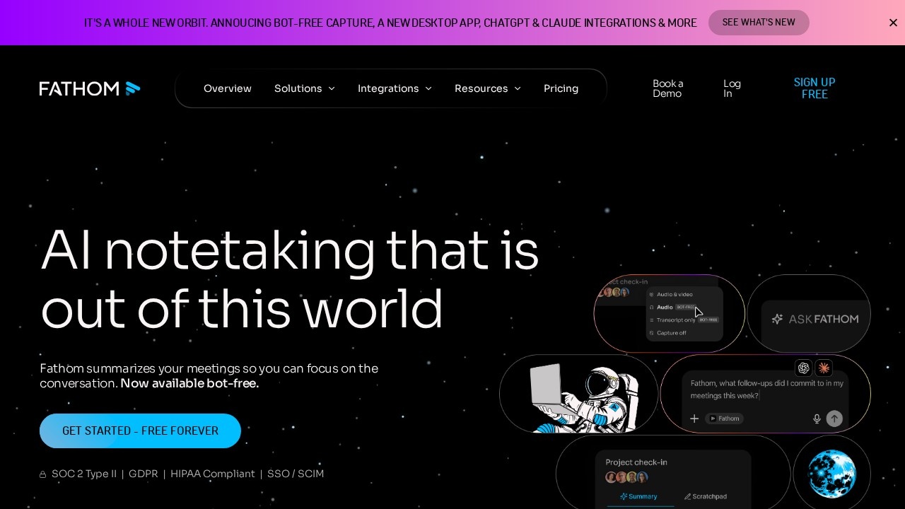
Task: Click the prompt text about follow-ups
Action: pyautogui.click(x=767, y=390)
